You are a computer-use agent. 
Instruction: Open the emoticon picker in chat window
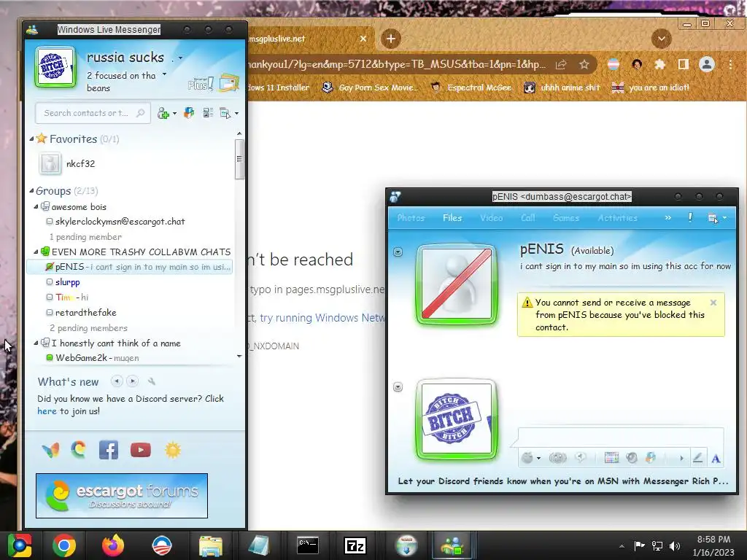[x=527, y=458]
